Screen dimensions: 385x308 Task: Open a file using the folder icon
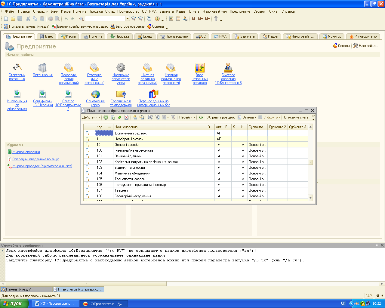tap(13, 19)
